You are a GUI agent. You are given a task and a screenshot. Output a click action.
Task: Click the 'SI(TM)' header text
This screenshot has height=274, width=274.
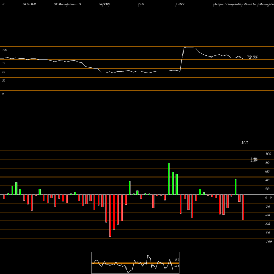click(104, 4)
